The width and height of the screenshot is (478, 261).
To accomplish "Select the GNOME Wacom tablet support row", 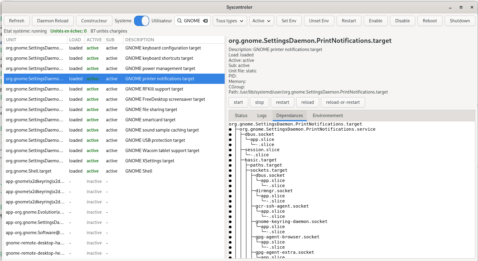I will click(114, 151).
